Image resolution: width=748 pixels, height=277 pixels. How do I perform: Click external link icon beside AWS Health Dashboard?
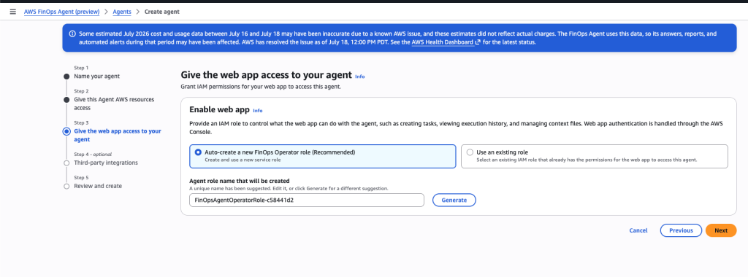coord(478,42)
